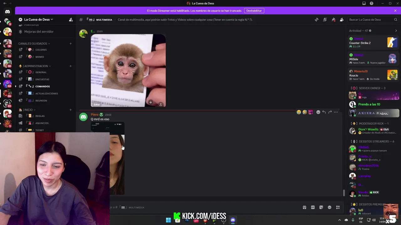This screenshot has width=401, height=225.
Task: Click the Buscar La Cueva de Dess search field
Action: pos(373,20)
